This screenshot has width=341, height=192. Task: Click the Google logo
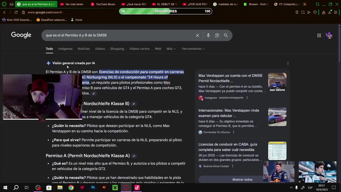(x=21, y=35)
